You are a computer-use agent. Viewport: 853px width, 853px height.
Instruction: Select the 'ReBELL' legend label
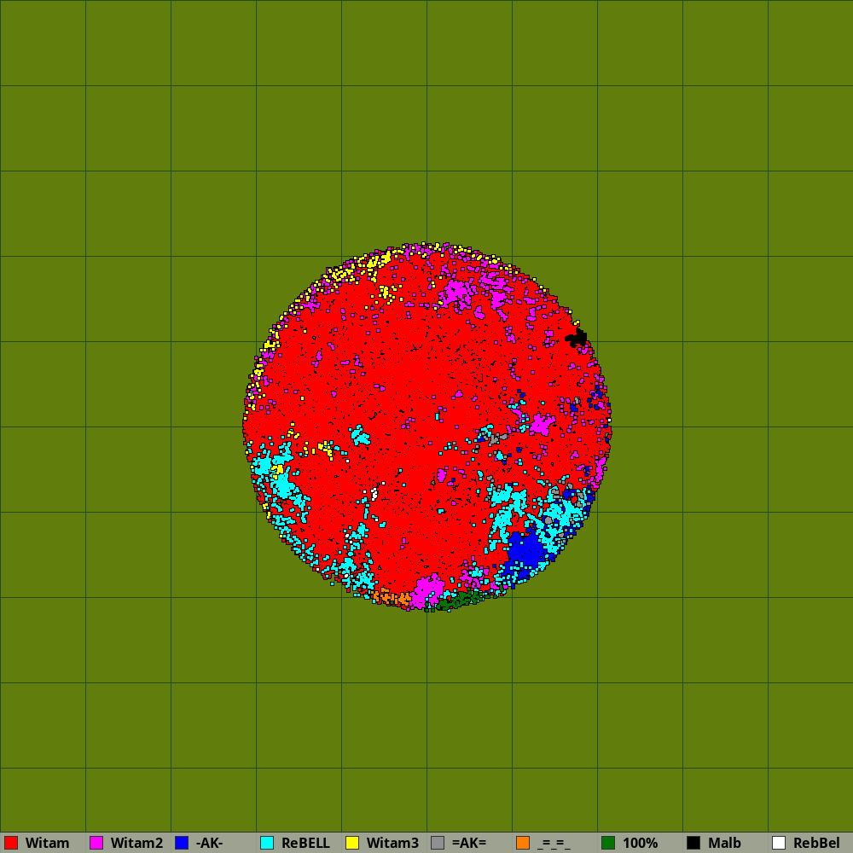(x=305, y=843)
